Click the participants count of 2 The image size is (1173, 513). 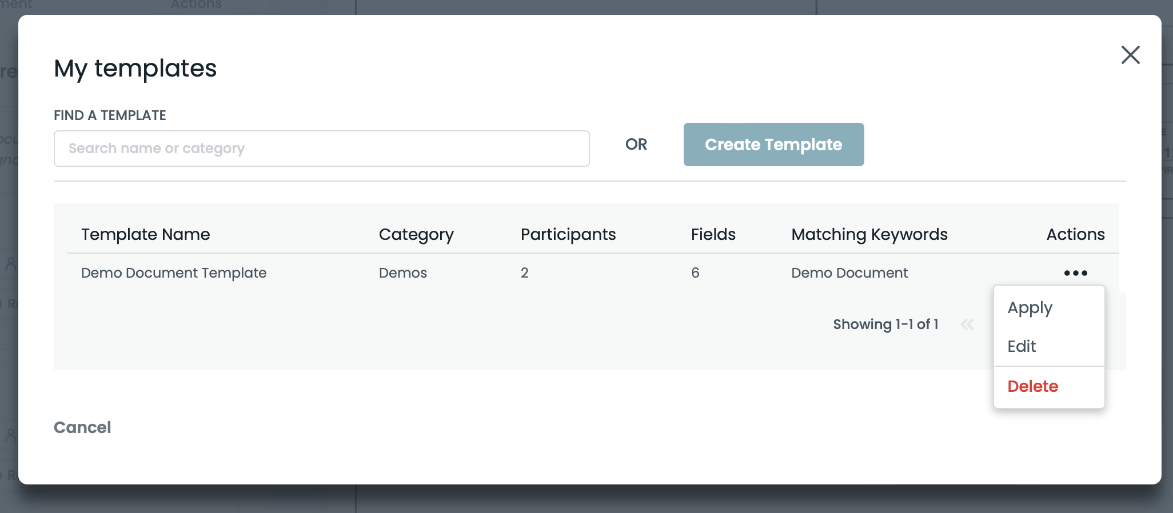tap(524, 273)
